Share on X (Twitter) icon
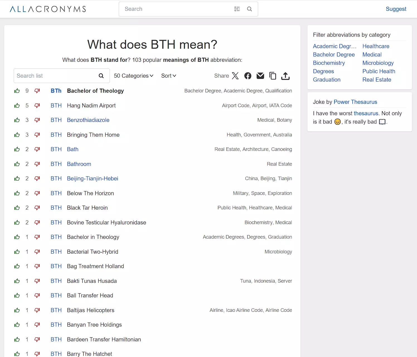This screenshot has height=357, width=417. (235, 76)
